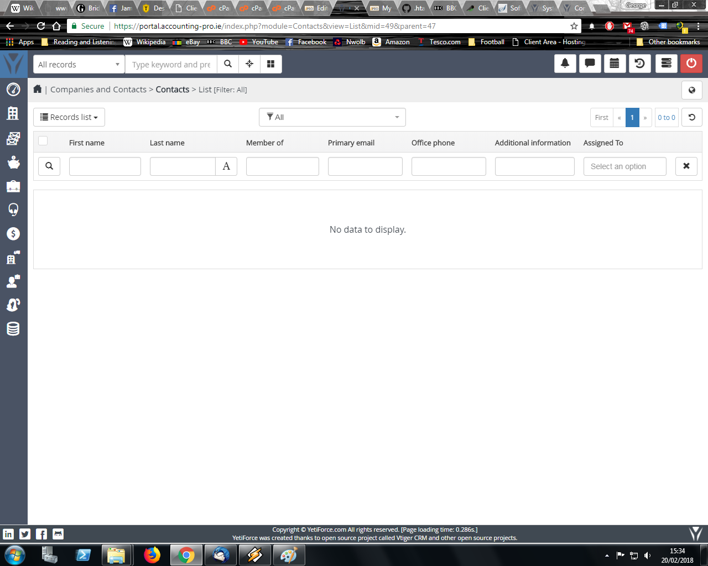Image resolution: width=708 pixels, height=566 pixels.
Task: Focus the First name filter field
Action: click(105, 166)
